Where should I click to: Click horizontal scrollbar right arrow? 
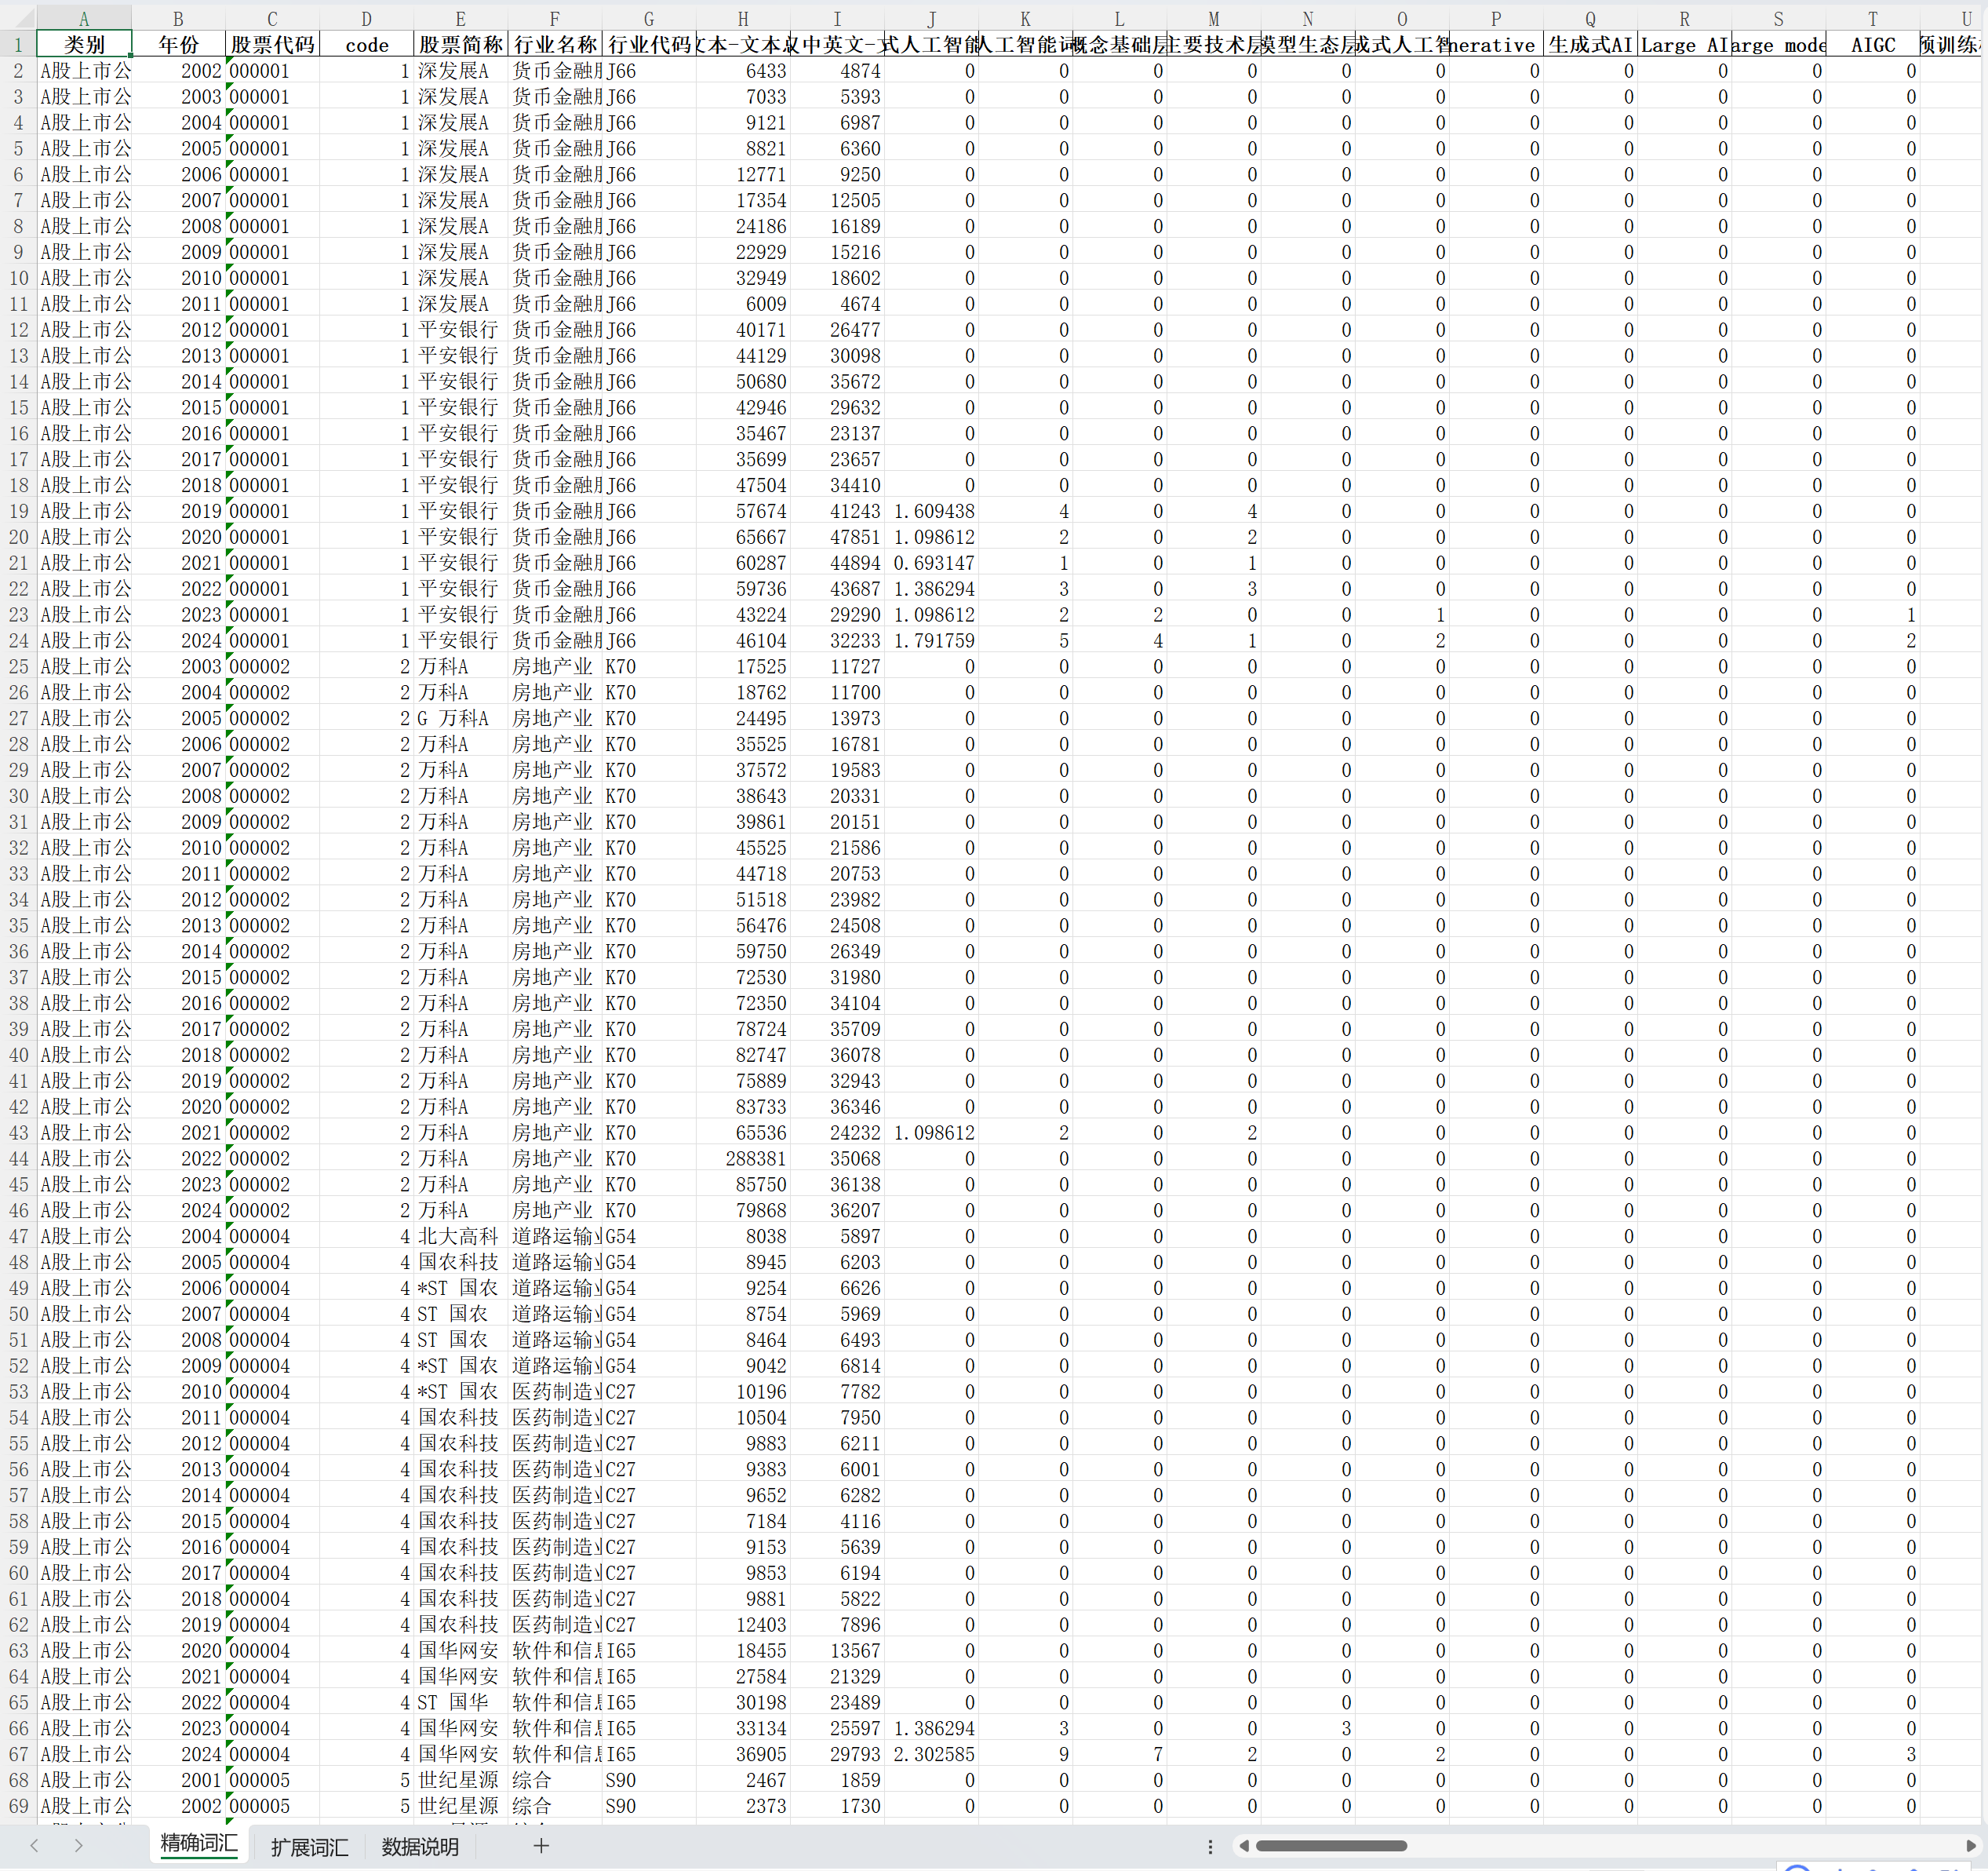(1971, 1846)
